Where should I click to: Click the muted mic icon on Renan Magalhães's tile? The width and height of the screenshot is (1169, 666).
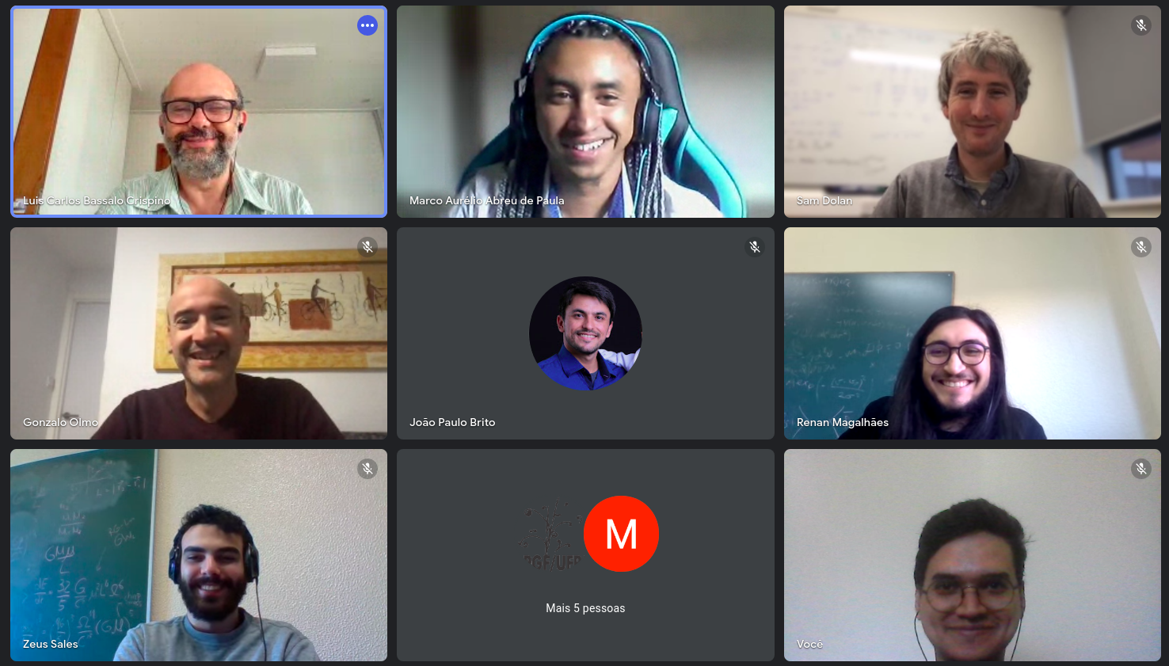pos(1141,247)
